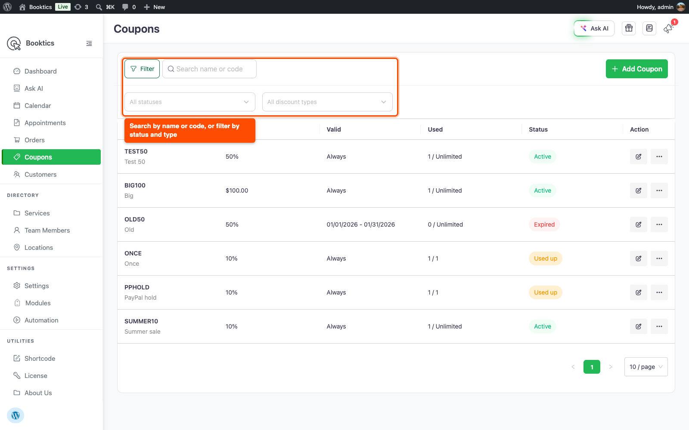Open the Calendar menu item
Screen dimensions: 689x430
[51, 106]
